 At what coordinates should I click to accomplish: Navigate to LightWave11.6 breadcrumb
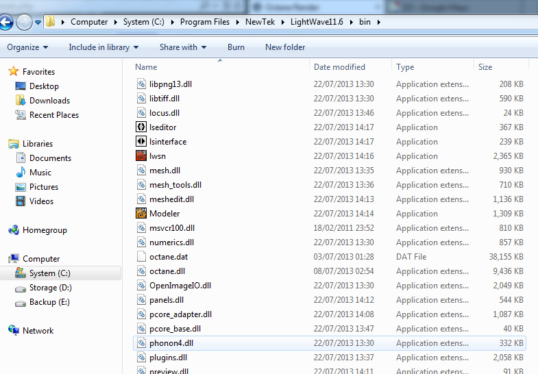pyautogui.click(x=317, y=22)
